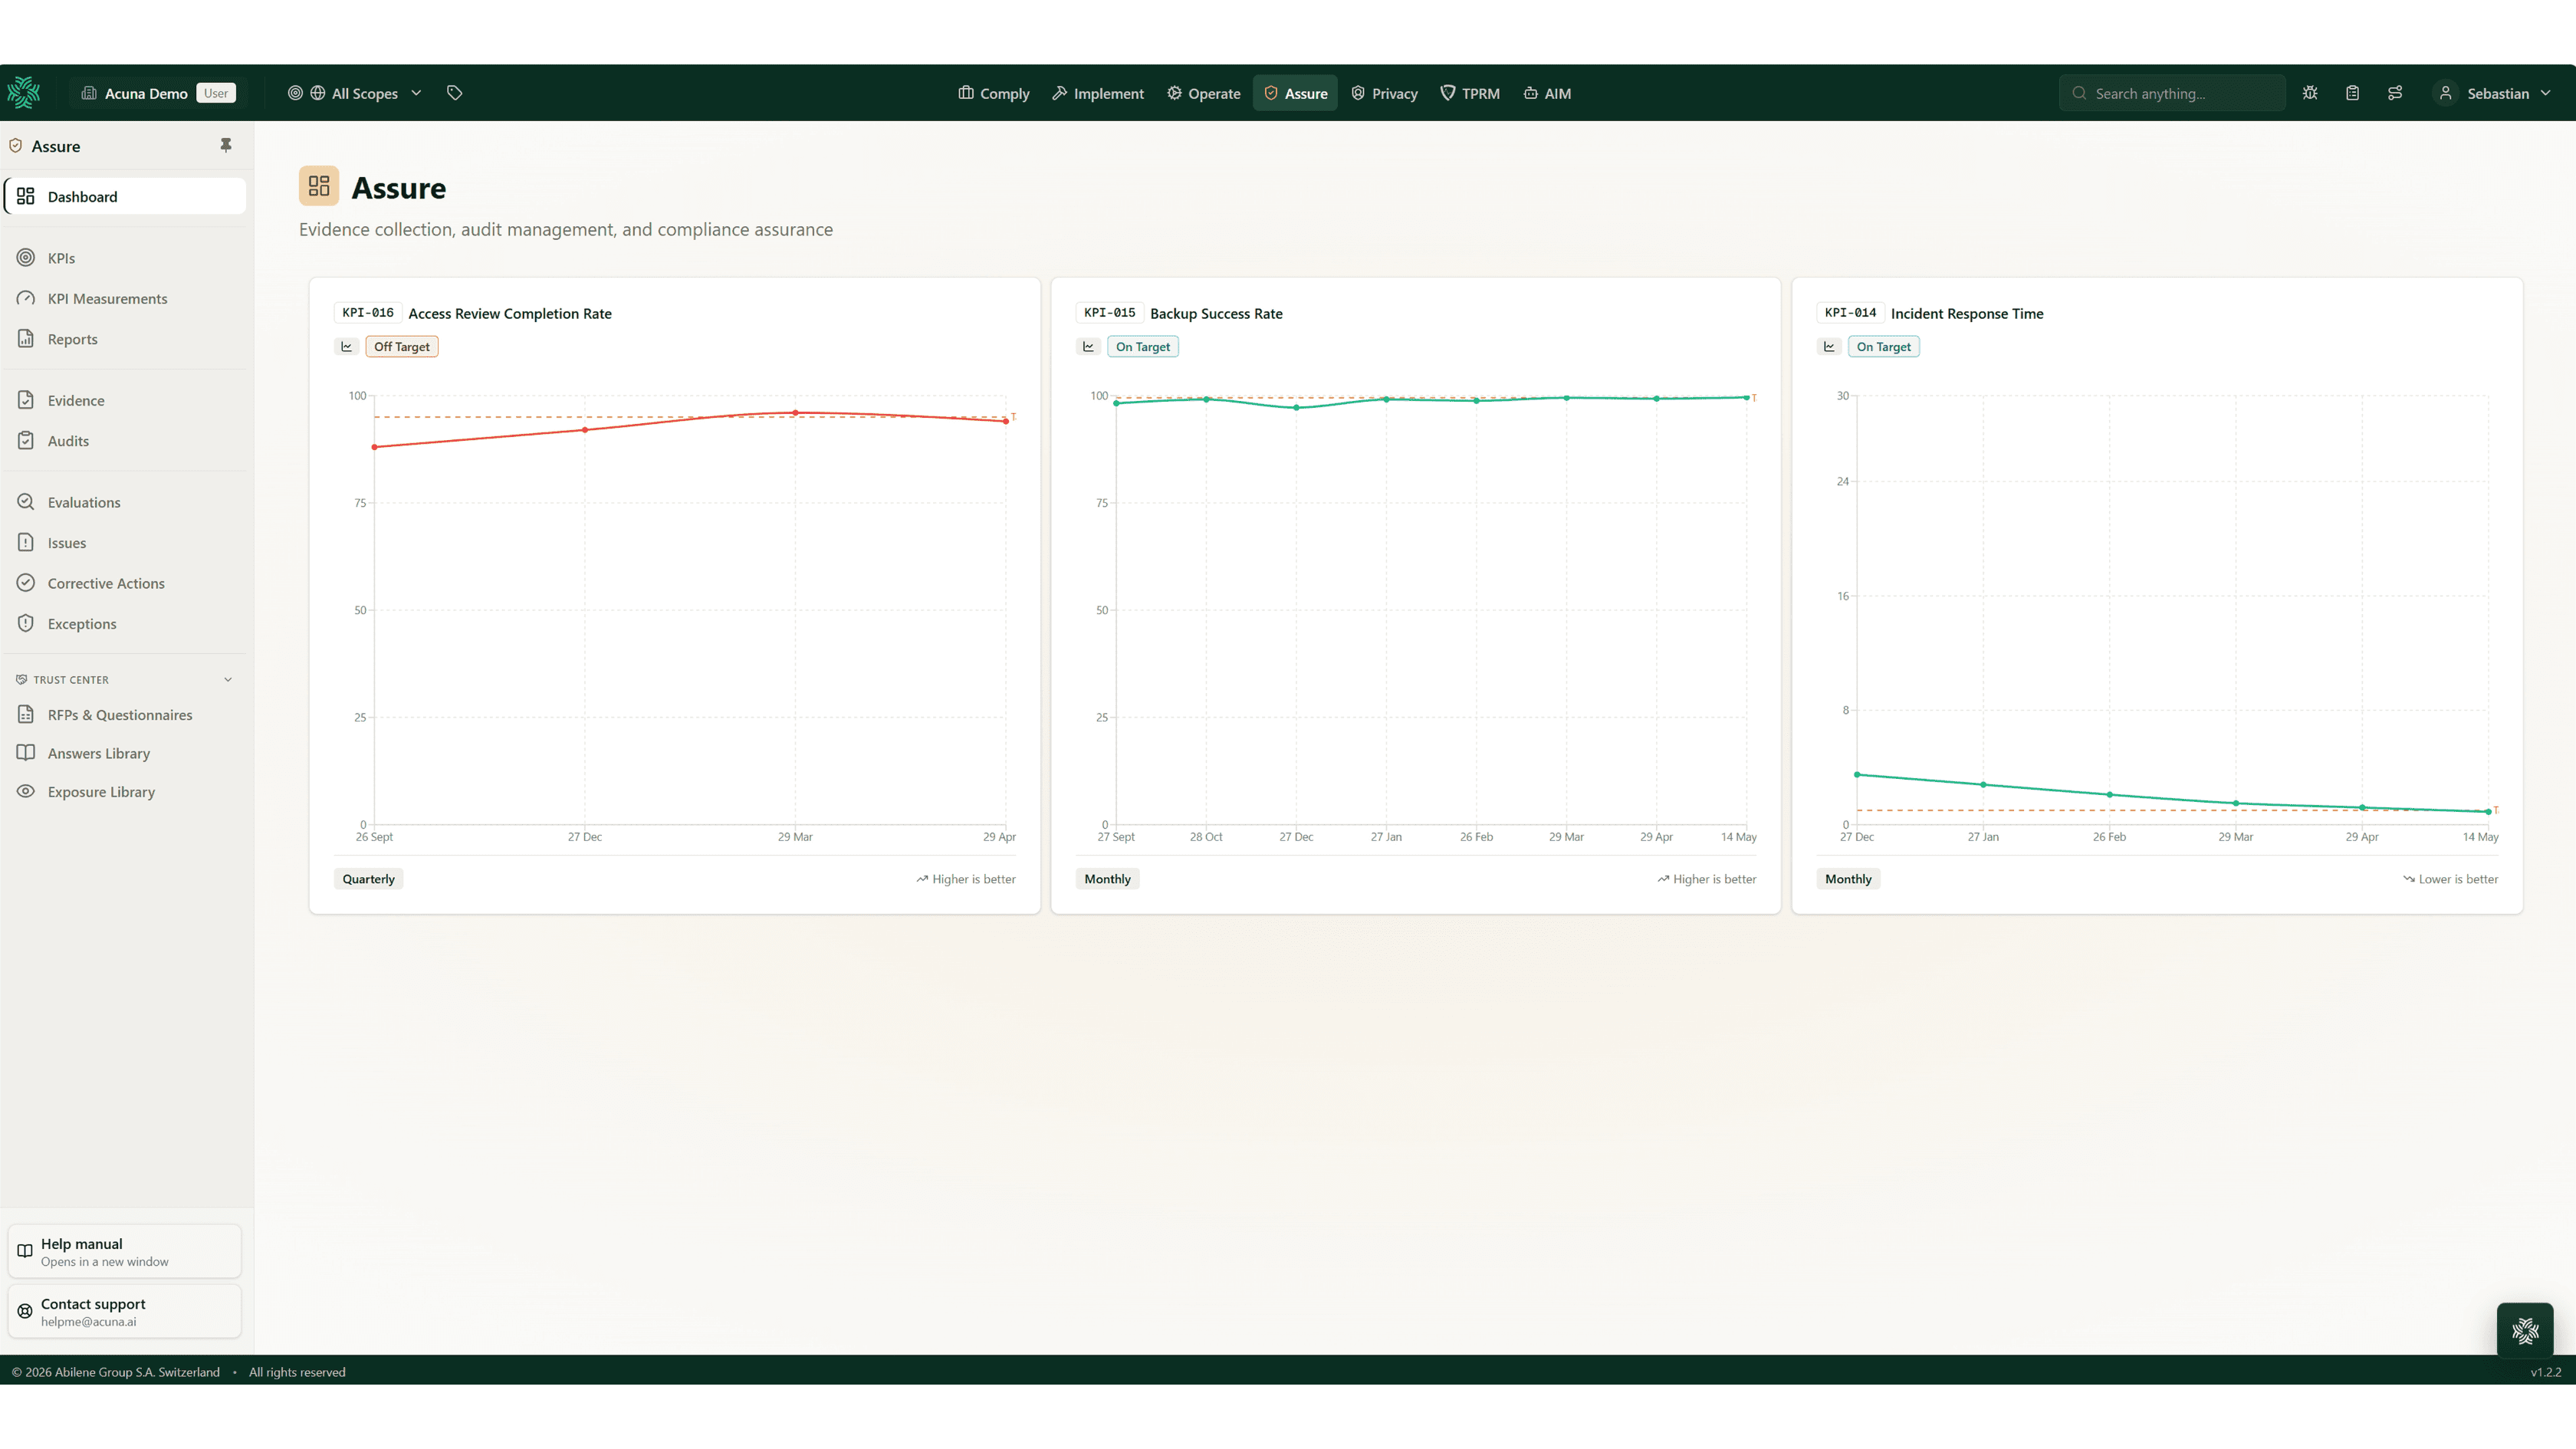Viewport: 2576px width, 1449px height.
Task: Focus the Search anything field
Action: 2172,93
